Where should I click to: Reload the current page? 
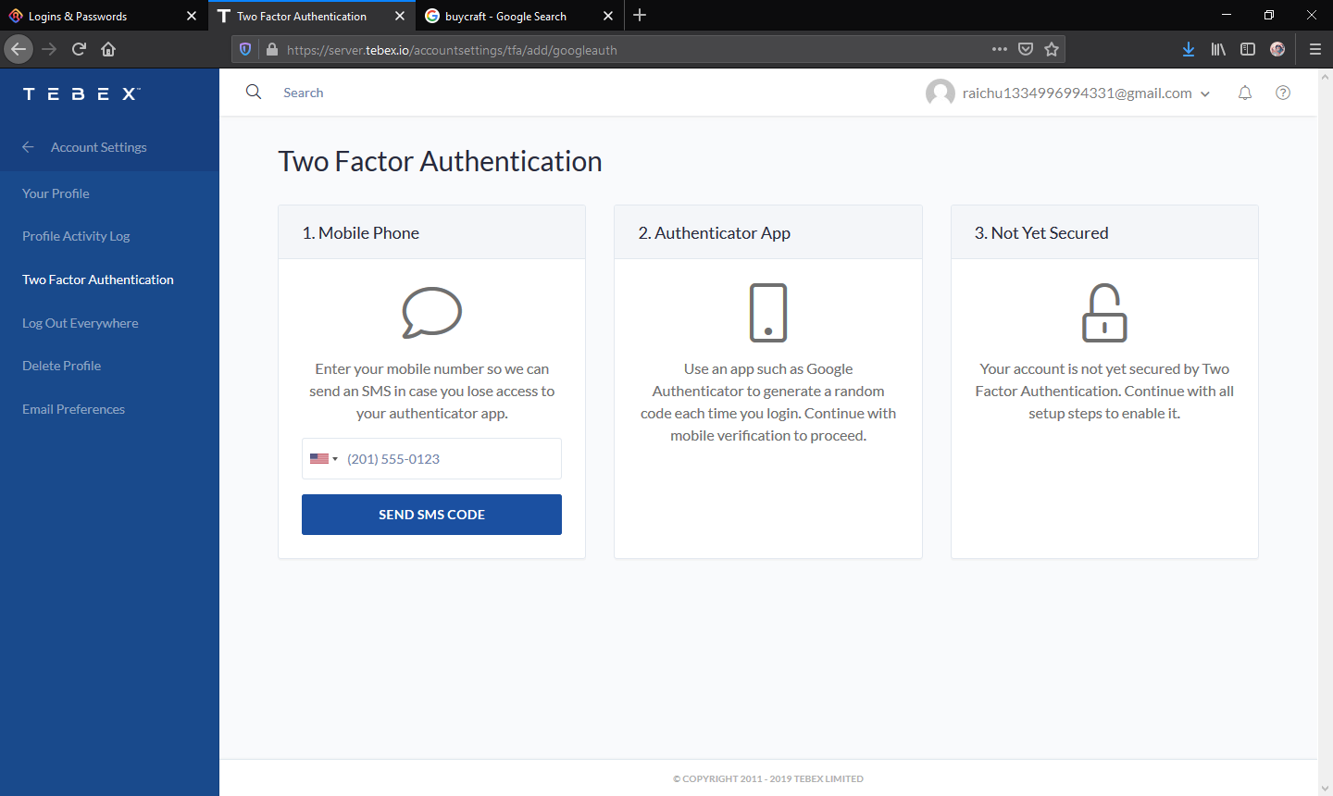click(x=79, y=49)
